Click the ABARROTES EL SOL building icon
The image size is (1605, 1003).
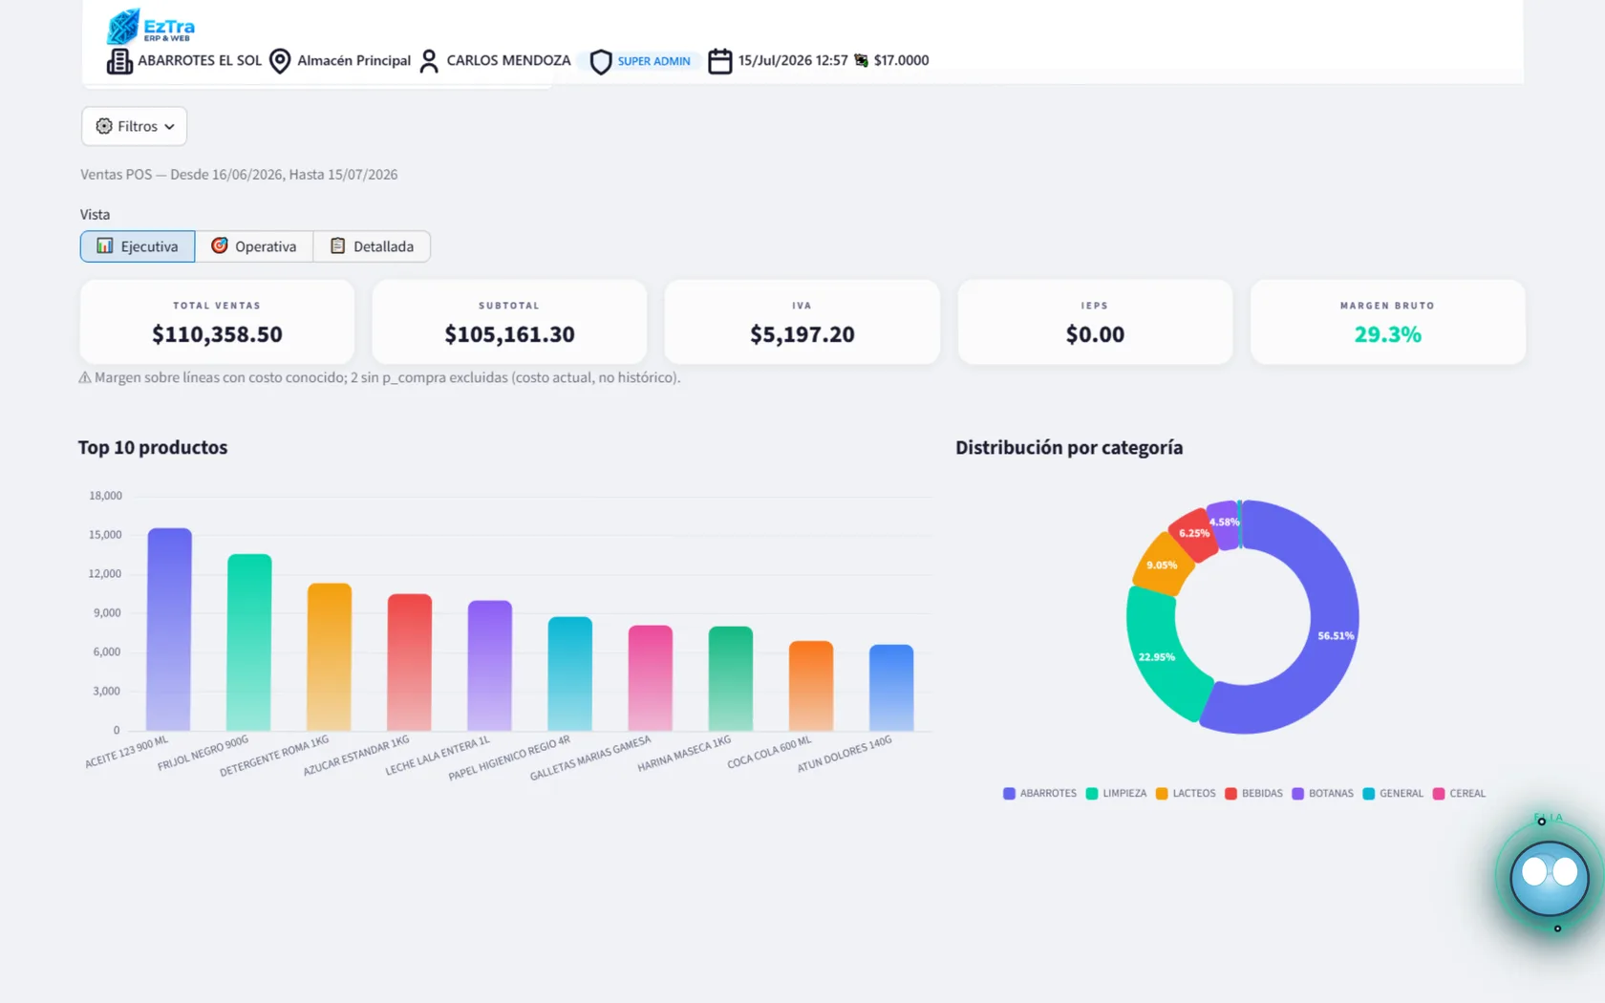pos(119,61)
